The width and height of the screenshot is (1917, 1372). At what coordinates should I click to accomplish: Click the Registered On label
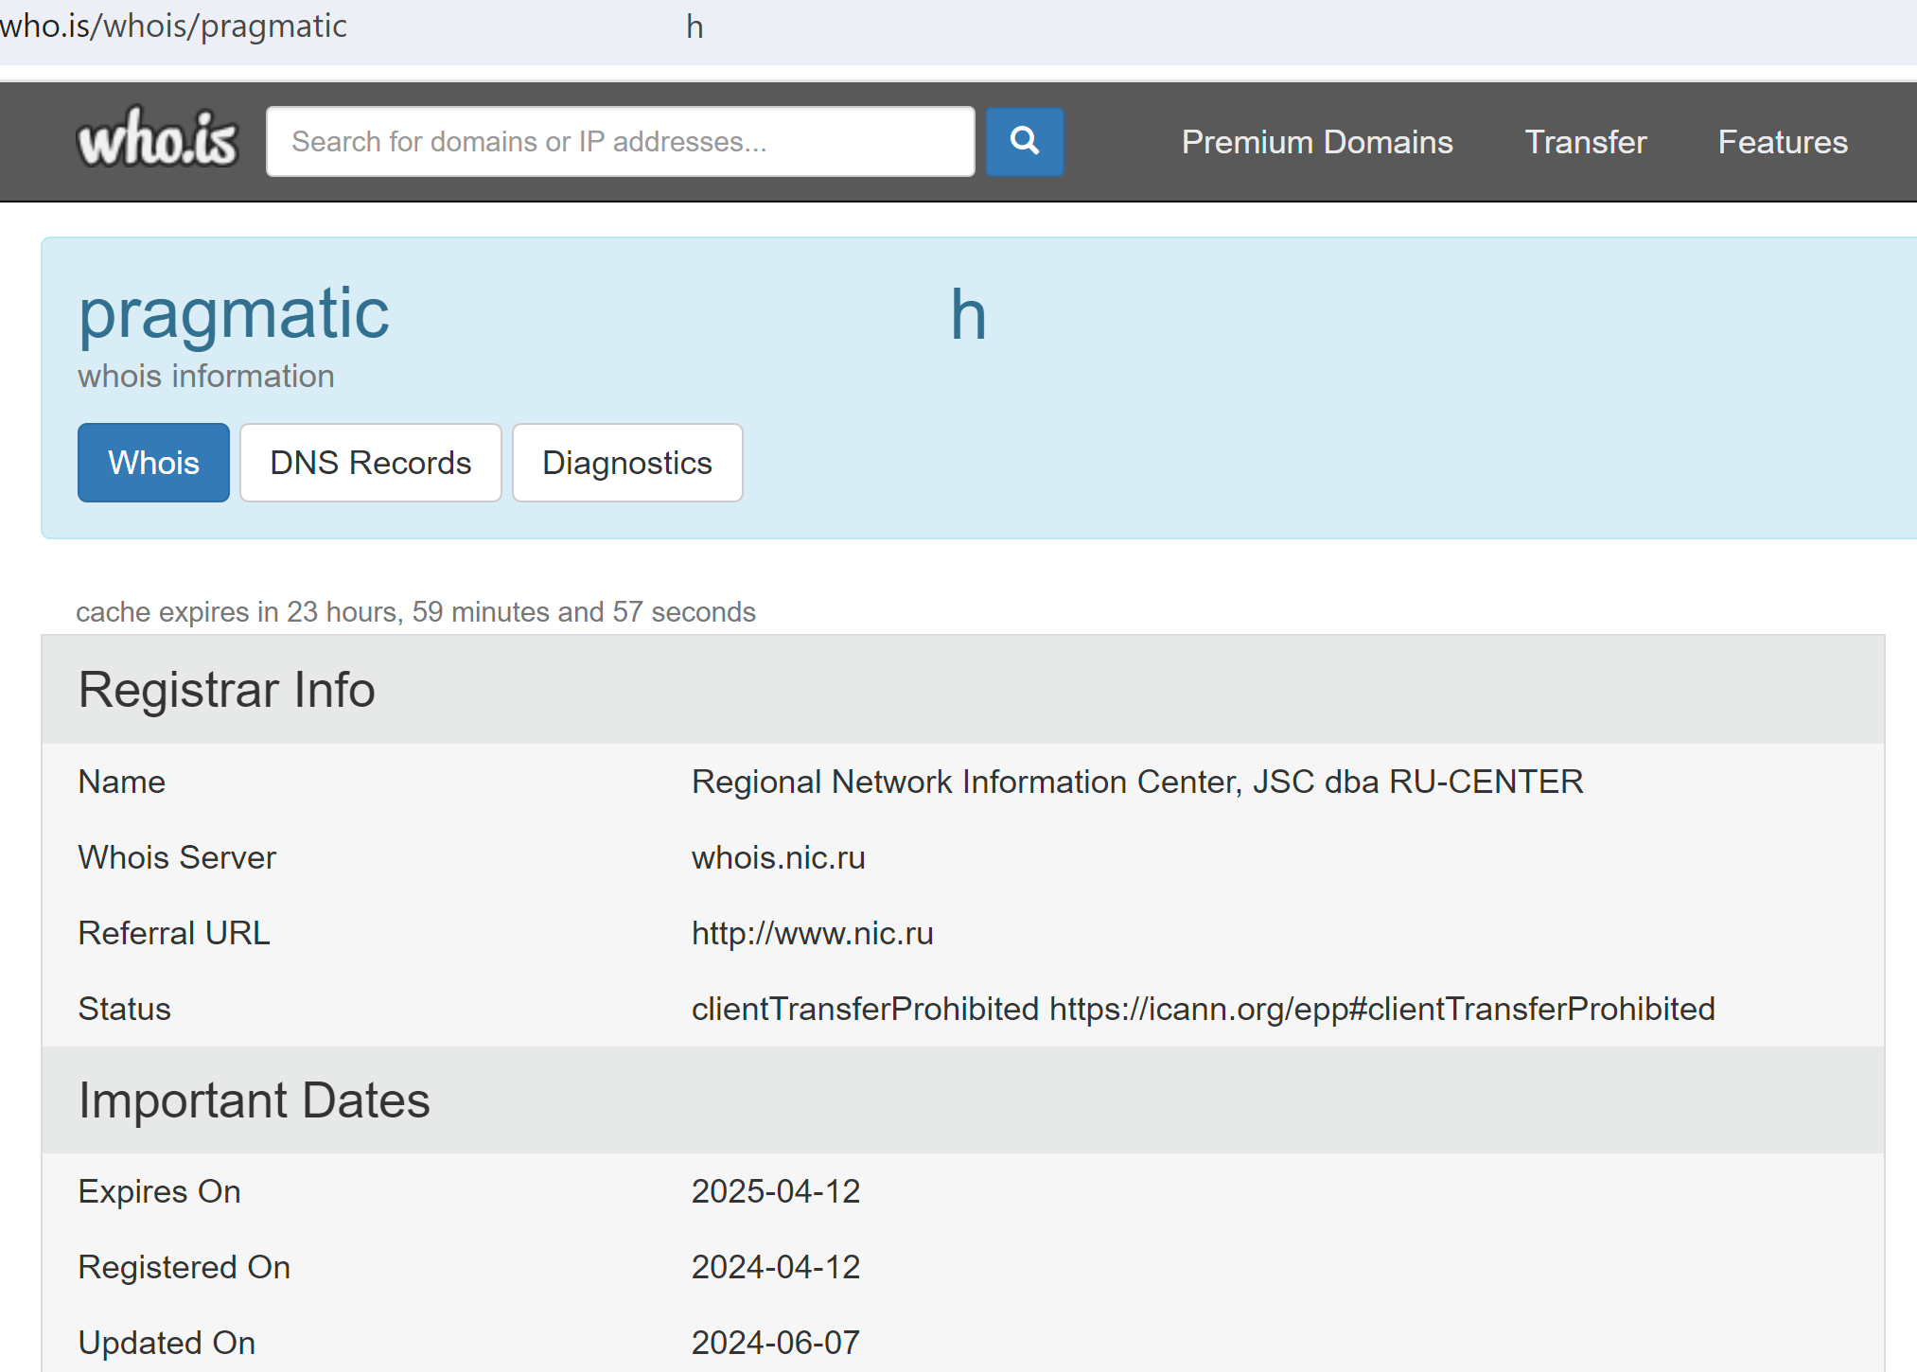click(185, 1267)
